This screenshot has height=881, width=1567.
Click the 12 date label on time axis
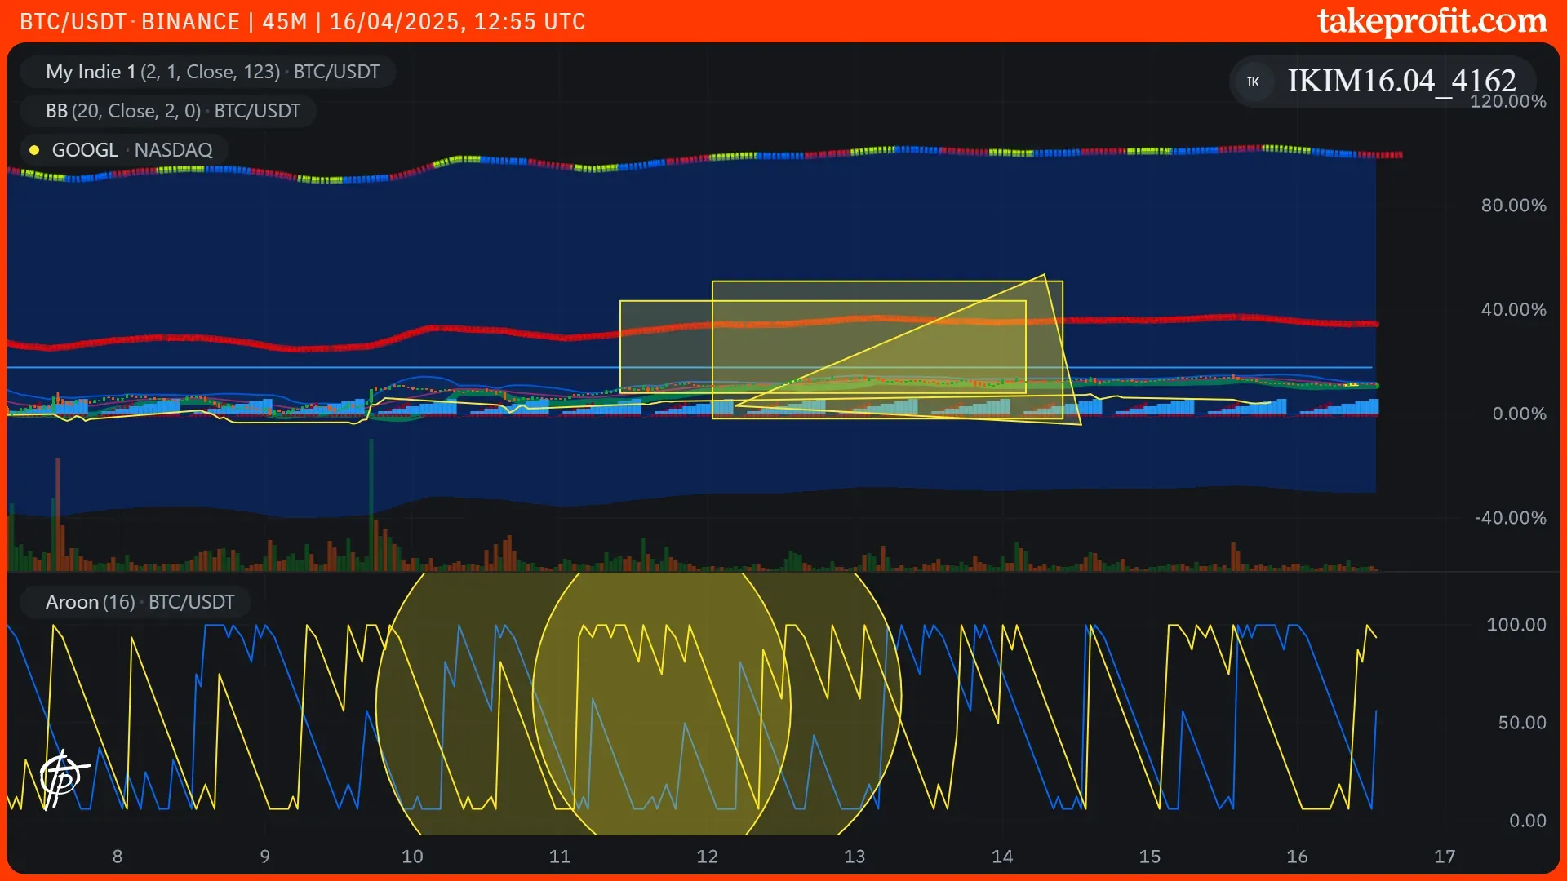point(707,857)
